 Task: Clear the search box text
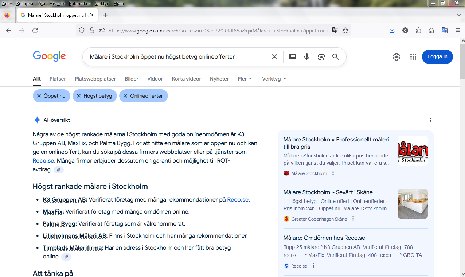click(x=274, y=57)
